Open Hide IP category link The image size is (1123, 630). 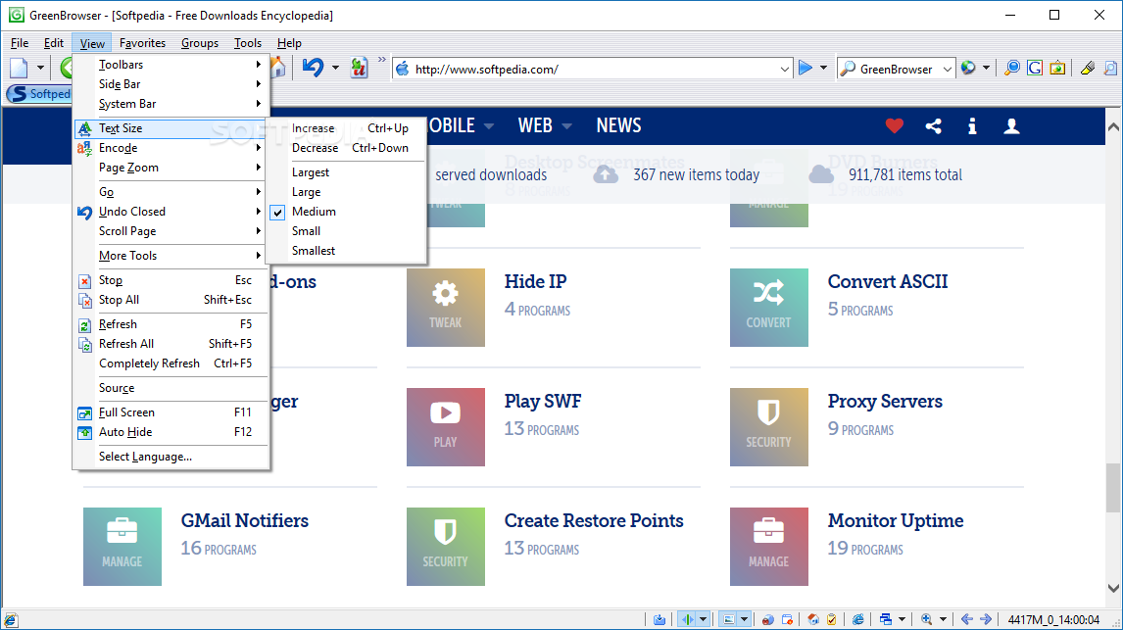[535, 281]
